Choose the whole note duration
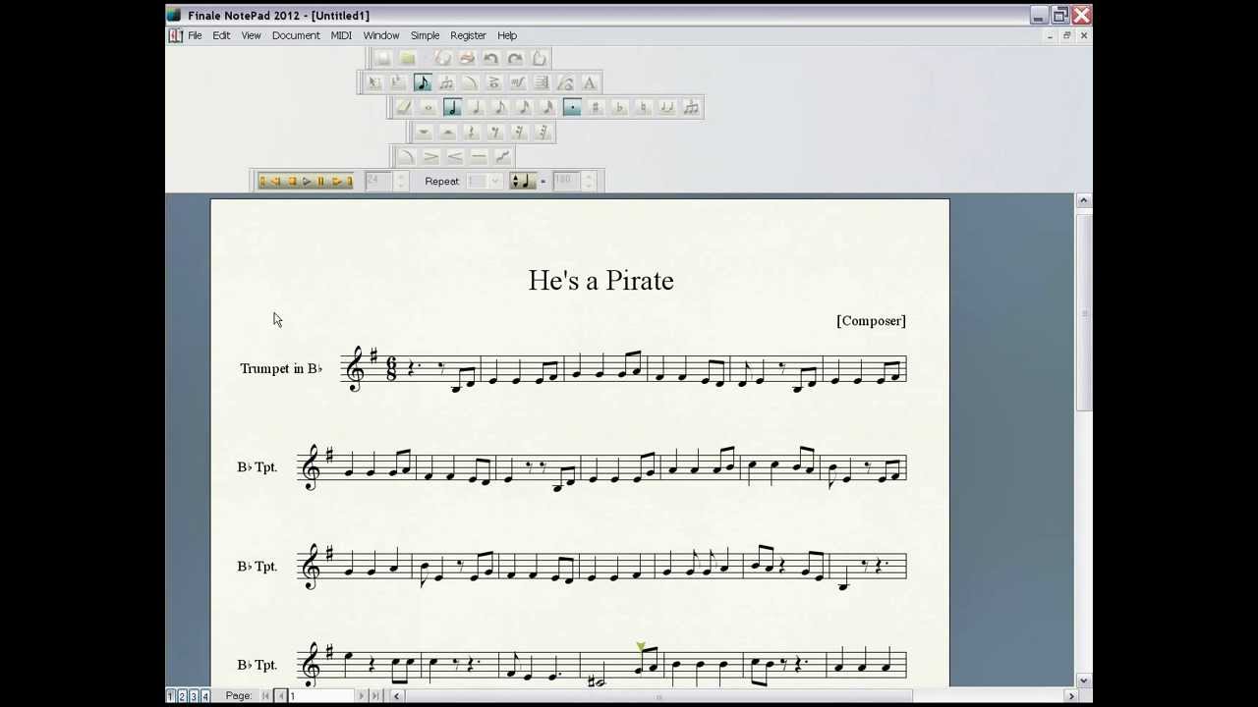Viewport: 1258px width, 707px height. [428, 107]
